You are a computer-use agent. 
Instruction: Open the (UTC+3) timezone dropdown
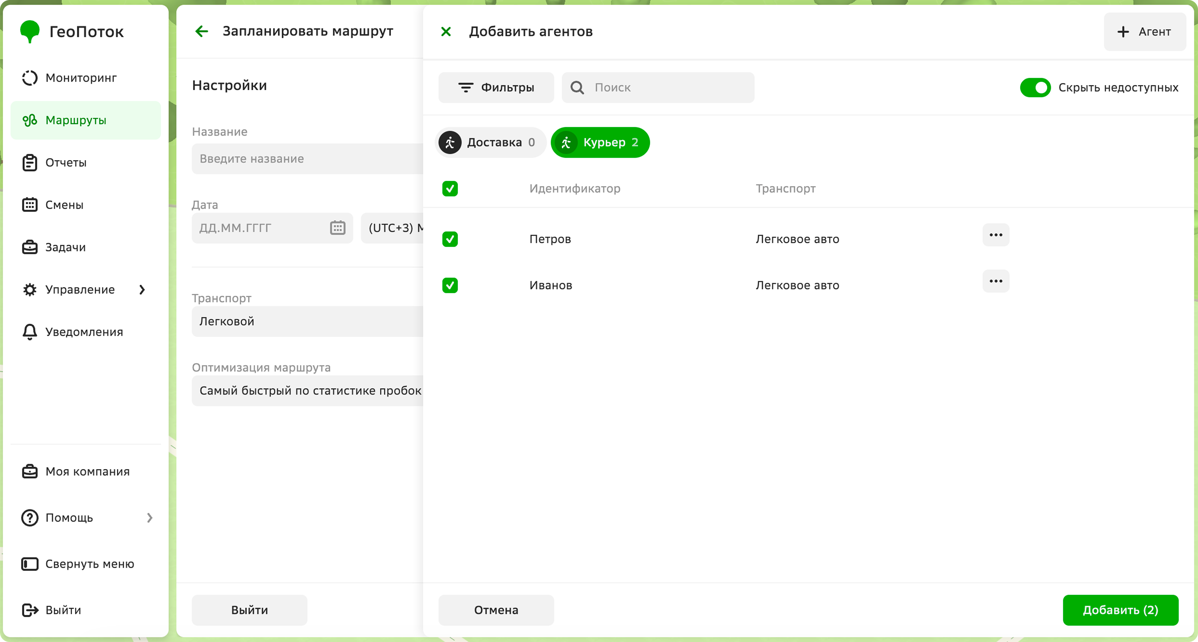tap(392, 227)
